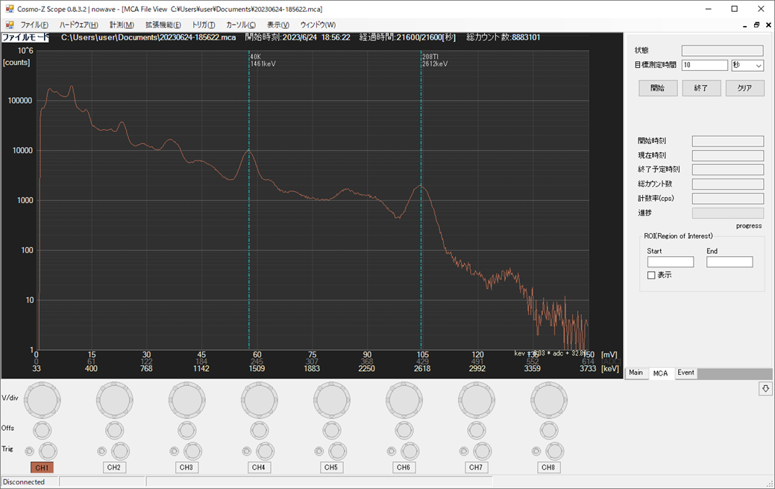Screen dimensions: 775x489
Task: Click the CH2 Trig level knob
Action: click(121, 451)
